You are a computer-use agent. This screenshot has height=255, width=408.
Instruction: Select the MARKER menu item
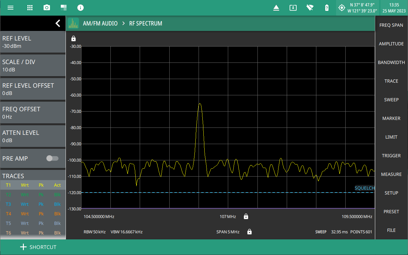pos(391,119)
